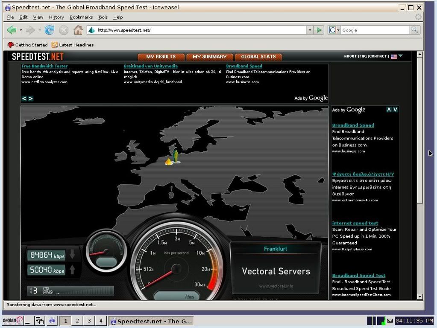Click the sidebar ads down arrow

point(395,110)
